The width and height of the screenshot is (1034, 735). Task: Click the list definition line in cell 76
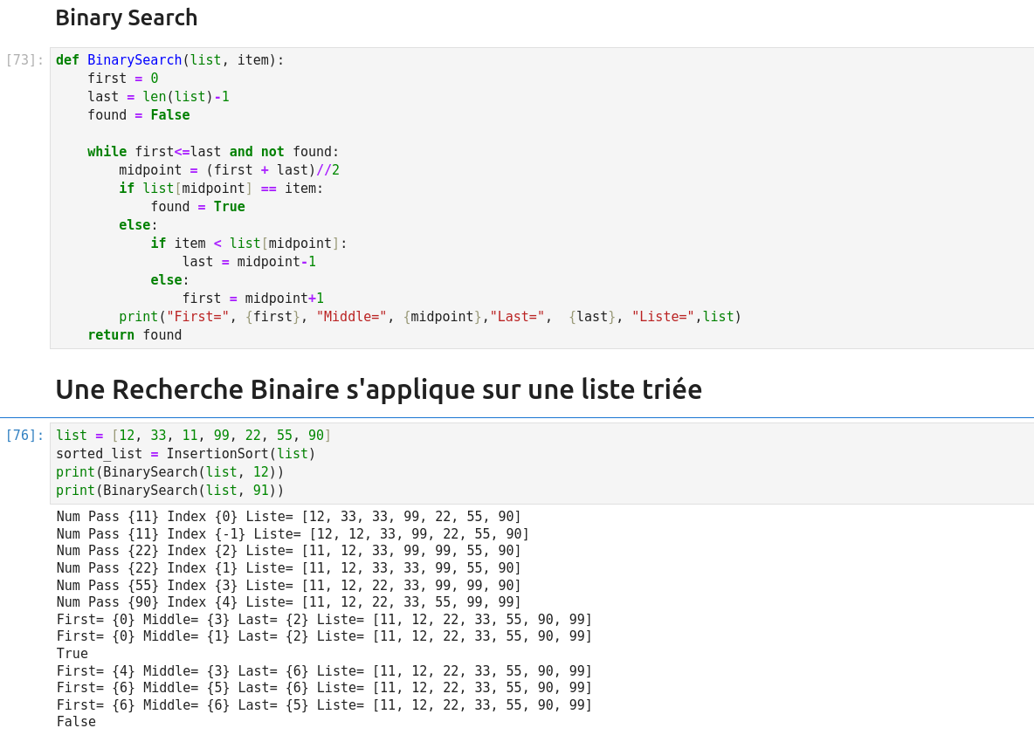click(x=194, y=436)
